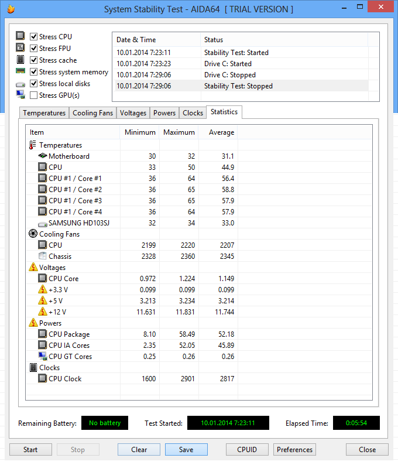Select the Clocks tab
The image size is (398, 465).
(x=193, y=113)
